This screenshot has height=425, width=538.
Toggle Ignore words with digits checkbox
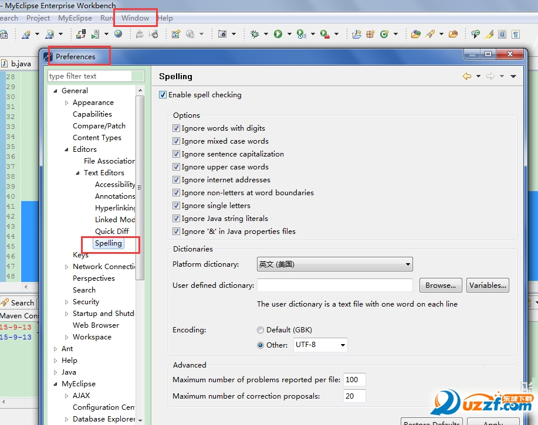coord(177,128)
